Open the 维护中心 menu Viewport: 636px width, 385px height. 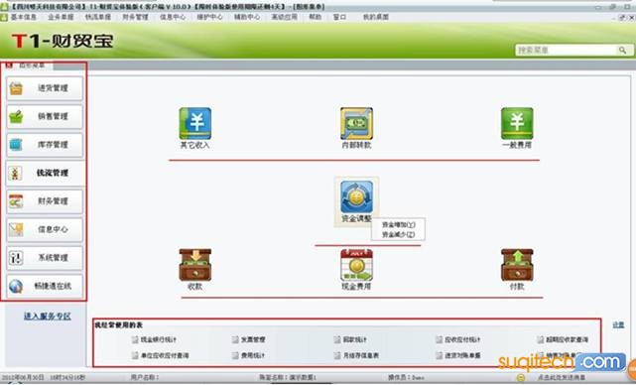209,17
